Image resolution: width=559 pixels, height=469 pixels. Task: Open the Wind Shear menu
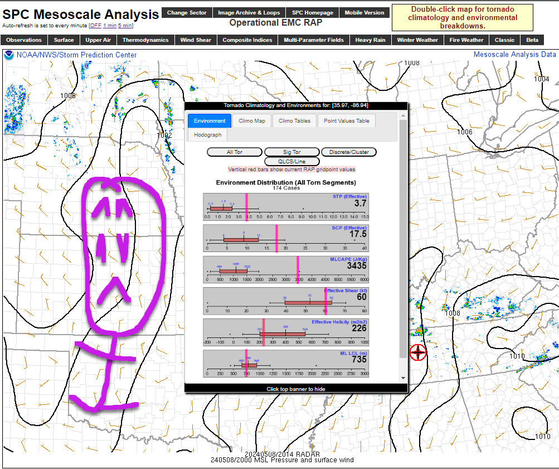(196, 40)
